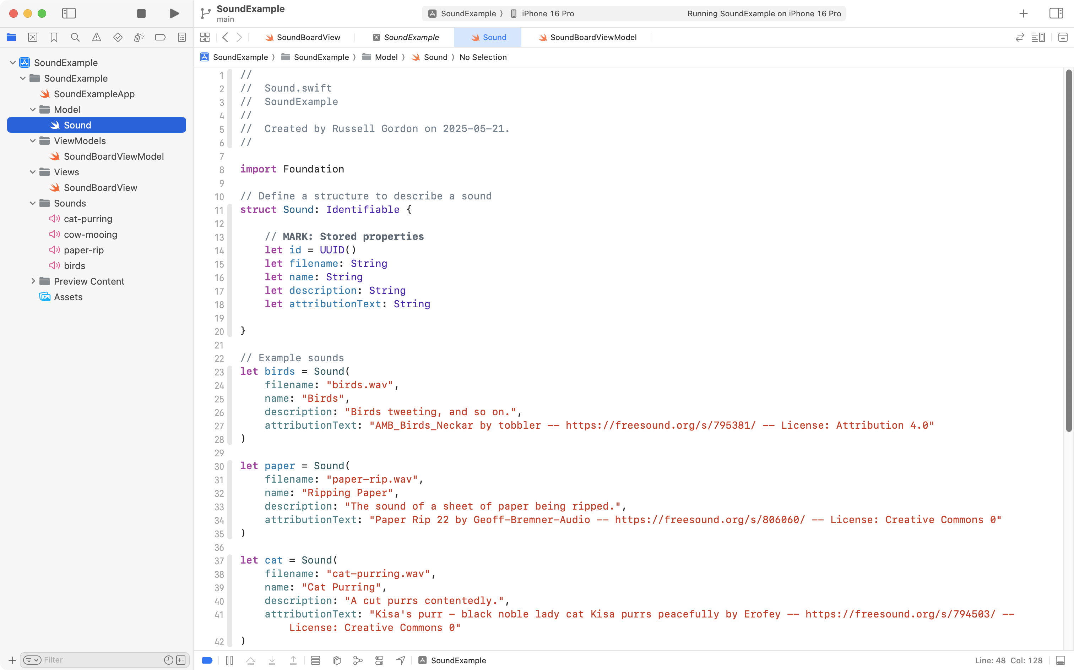Viewport: 1074px width, 670px height.
Task: Click the Simulate Location arrow icon
Action: [400, 660]
